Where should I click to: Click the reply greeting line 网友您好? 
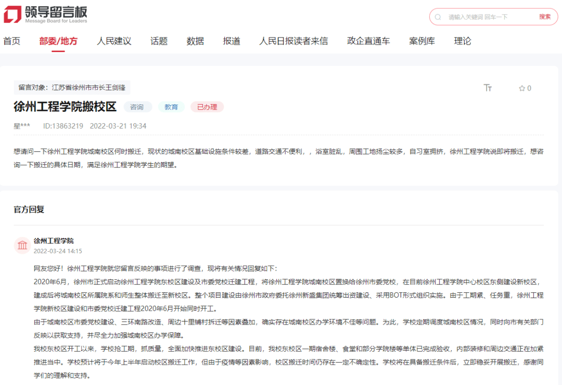tap(155, 268)
